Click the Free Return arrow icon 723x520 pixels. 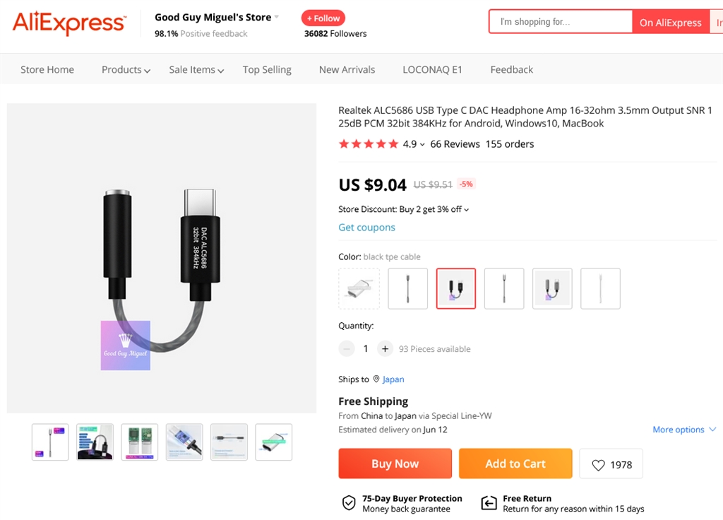[489, 503]
